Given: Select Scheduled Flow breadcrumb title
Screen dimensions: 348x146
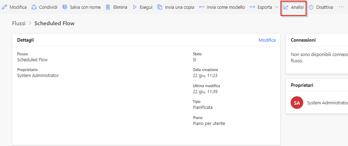Looking at the screenshot, I should click(54, 23).
